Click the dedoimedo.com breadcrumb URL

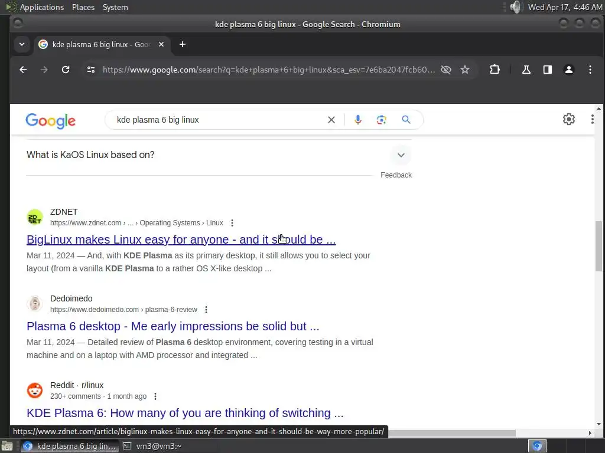pos(123,310)
